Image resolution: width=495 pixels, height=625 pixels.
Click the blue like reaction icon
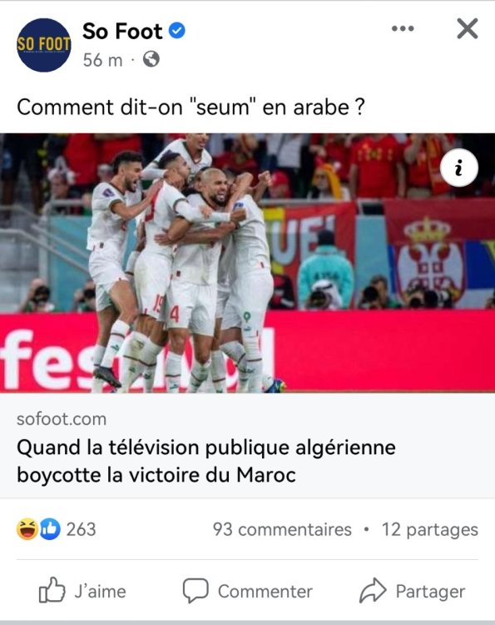click(50, 529)
